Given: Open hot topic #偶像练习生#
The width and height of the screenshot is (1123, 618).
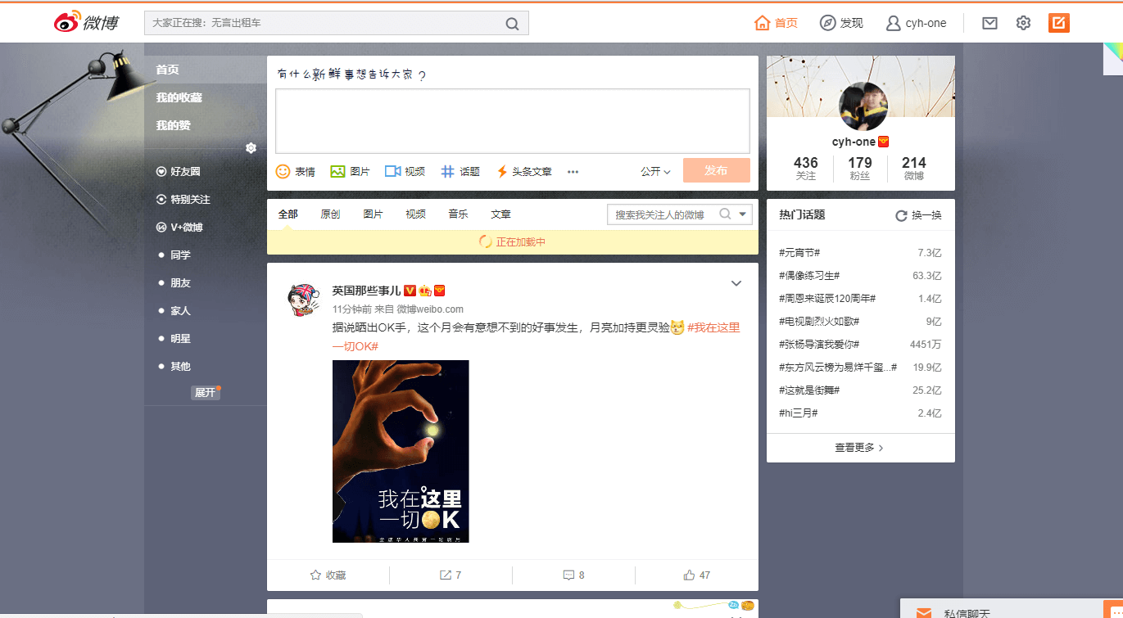Looking at the screenshot, I should (809, 276).
